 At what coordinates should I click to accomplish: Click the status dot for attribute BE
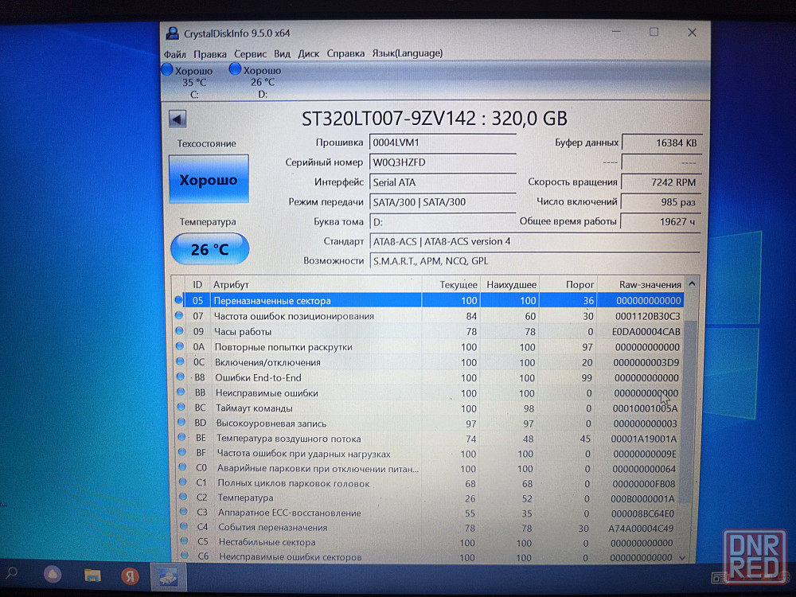click(182, 437)
